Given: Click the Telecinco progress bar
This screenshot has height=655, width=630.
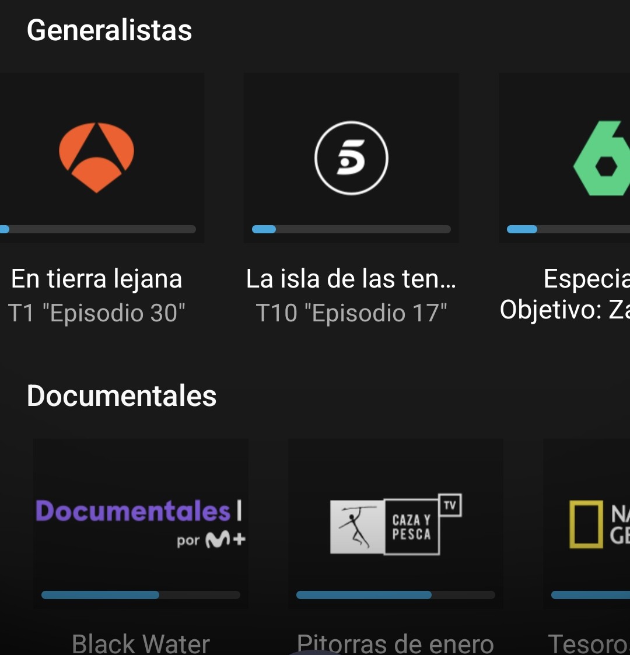Looking at the screenshot, I should click(x=351, y=229).
